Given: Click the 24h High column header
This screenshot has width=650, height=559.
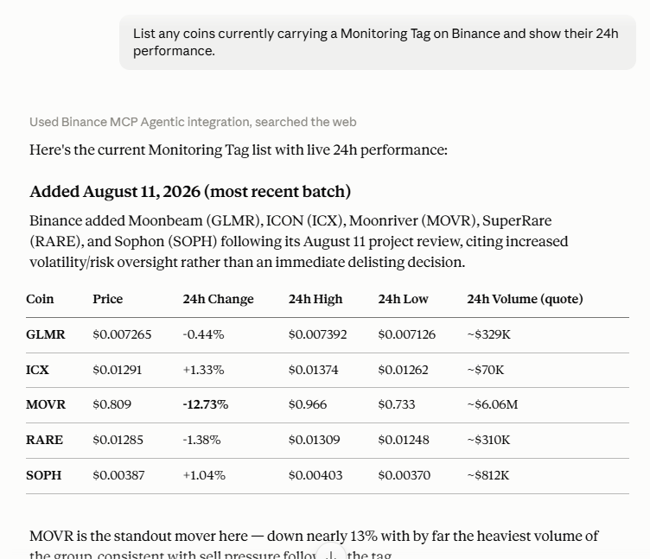Looking at the screenshot, I should pyautogui.click(x=315, y=299).
